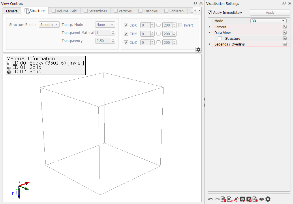Toggle the Invert clipping option
Screen dimensions: 293x204
pyautogui.click(x=180, y=25)
